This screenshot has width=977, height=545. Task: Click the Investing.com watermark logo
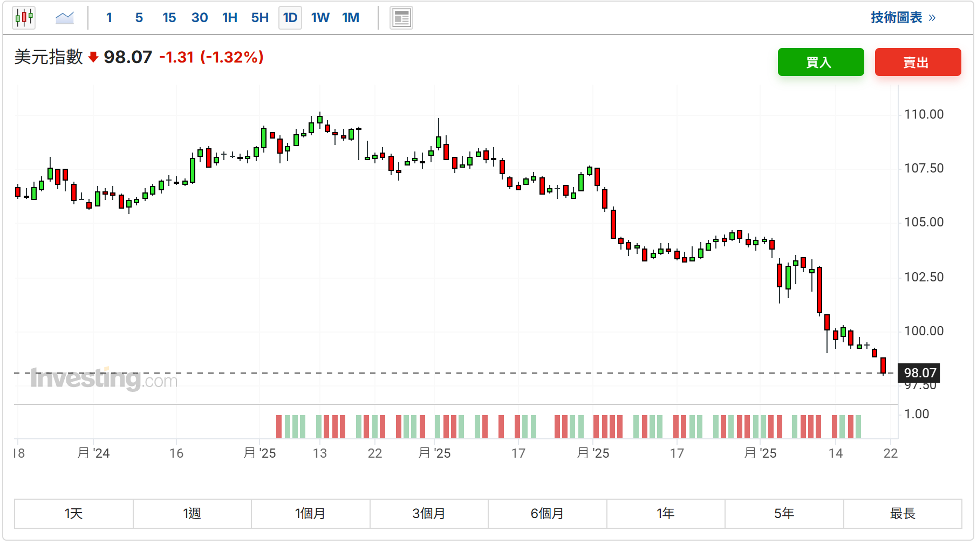pyautogui.click(x=104, y=378)
